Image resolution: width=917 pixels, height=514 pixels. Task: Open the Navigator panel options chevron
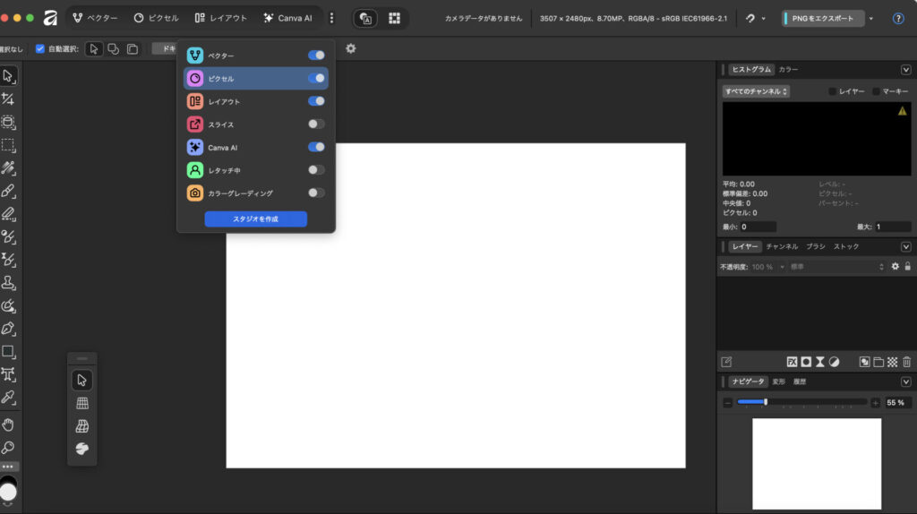(x=905, y=381)
